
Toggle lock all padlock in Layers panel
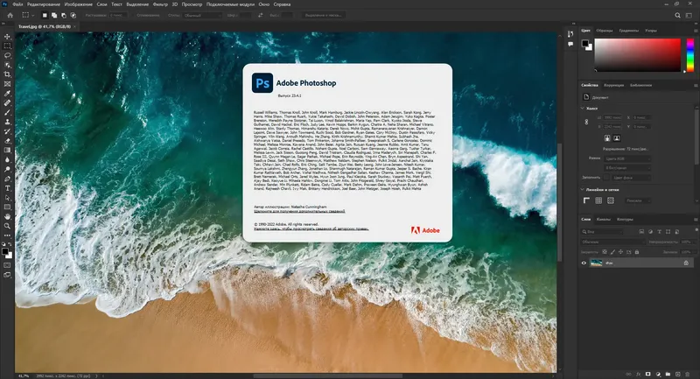(637, 252)
